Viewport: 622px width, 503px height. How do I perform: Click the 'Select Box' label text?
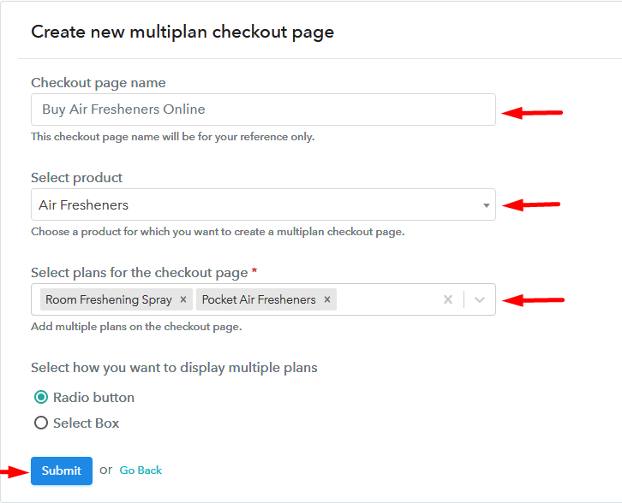[x=86, y=423]
